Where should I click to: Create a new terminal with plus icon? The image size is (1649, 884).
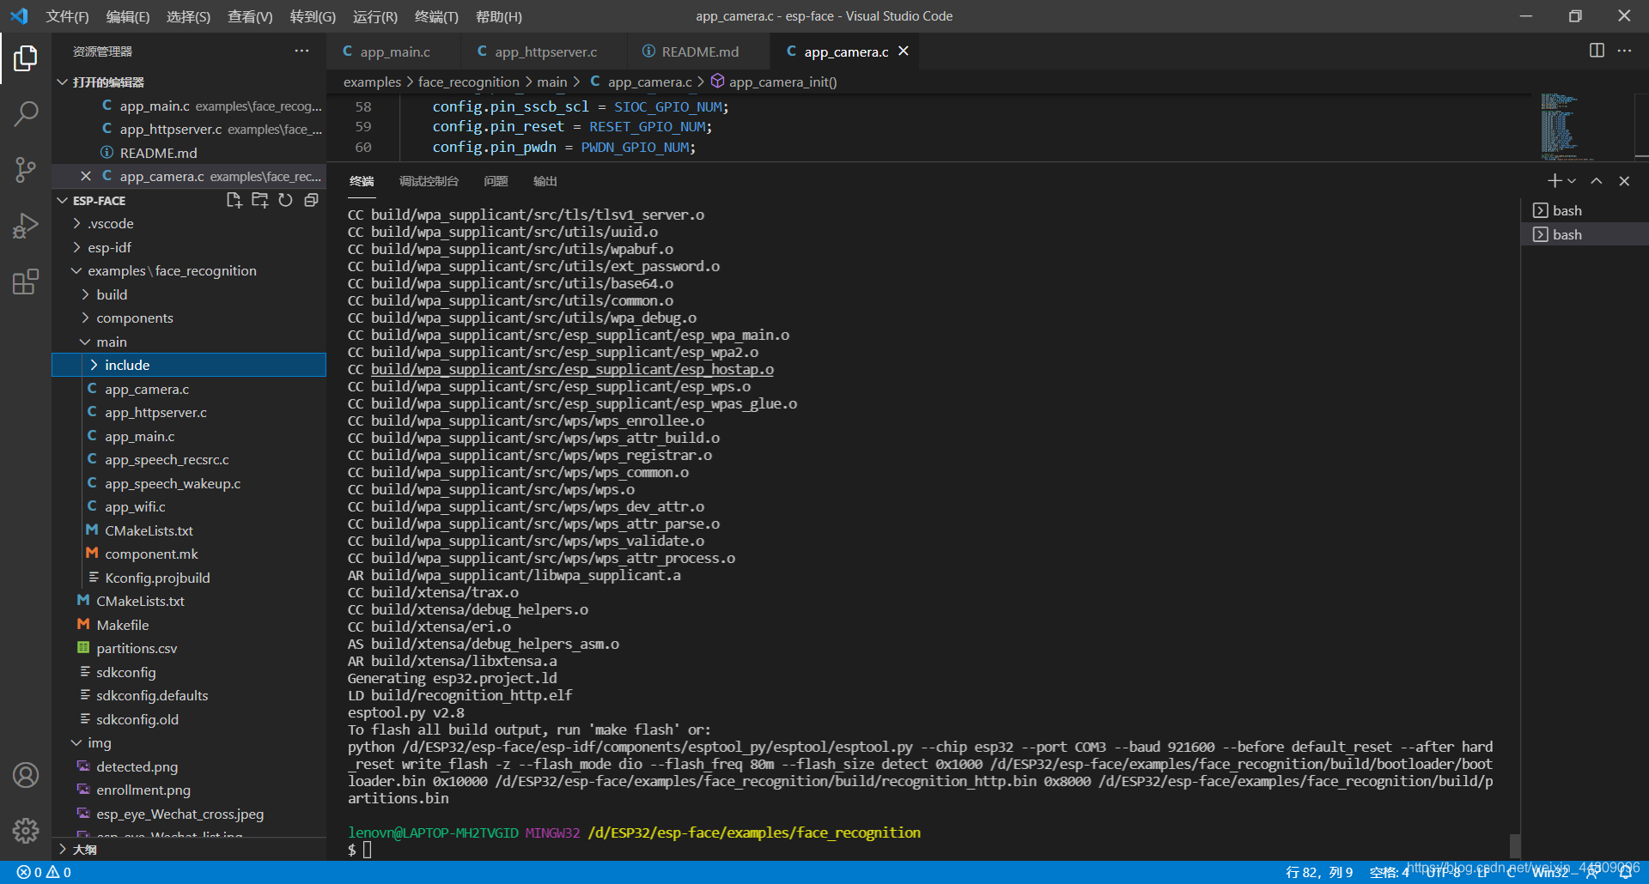(1555, 181)
